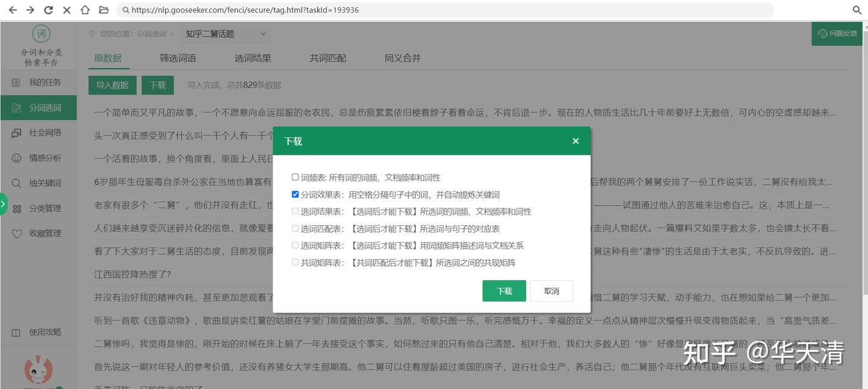Screen dimensions: 868x389
Task: Click the 取消 cancel button
Action: click(x=551, y=290)
